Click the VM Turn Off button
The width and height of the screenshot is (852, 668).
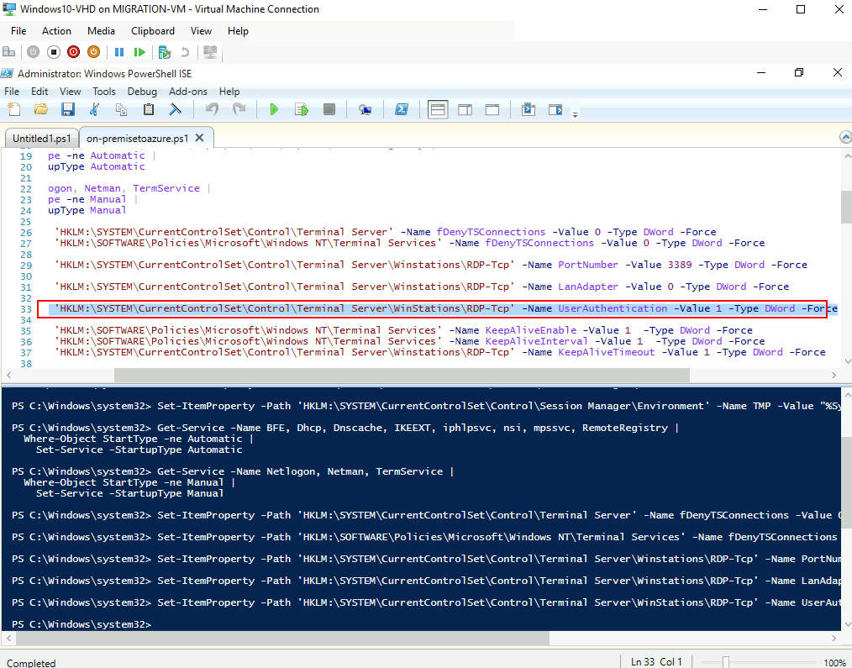[x=53, y=52]
